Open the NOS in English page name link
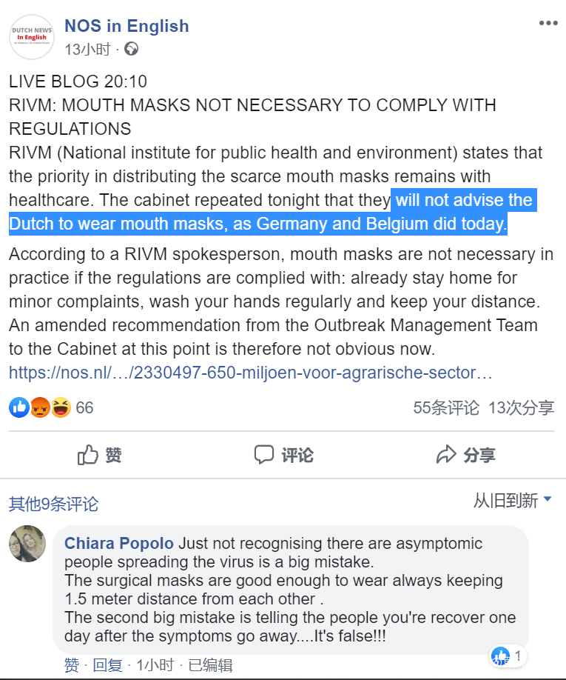 click(127, 26)
